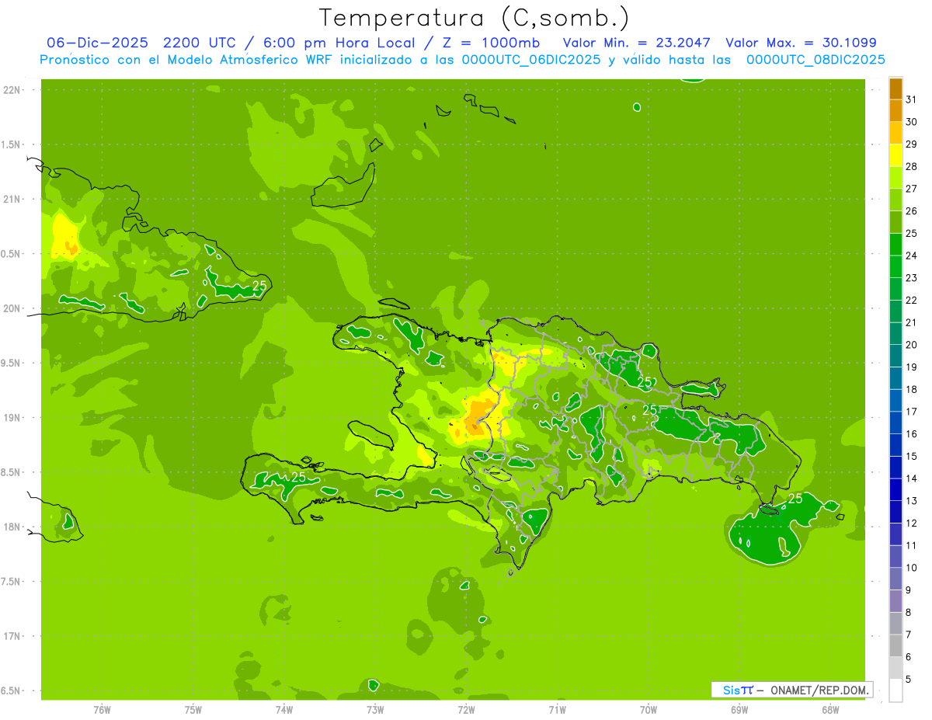Click the "Valor Max. = 30.1099" value
This screenshot has height=720, width=932.
coord(801,43)
